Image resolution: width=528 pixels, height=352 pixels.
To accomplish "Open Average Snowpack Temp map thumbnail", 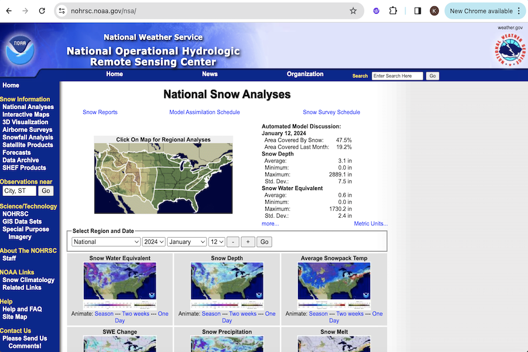I will pos(334,285).
